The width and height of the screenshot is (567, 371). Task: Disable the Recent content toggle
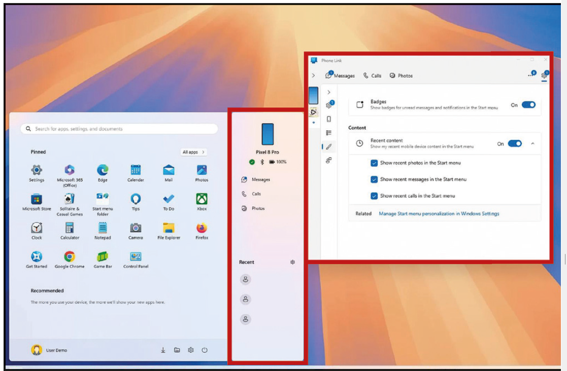(x=515, y=143)
